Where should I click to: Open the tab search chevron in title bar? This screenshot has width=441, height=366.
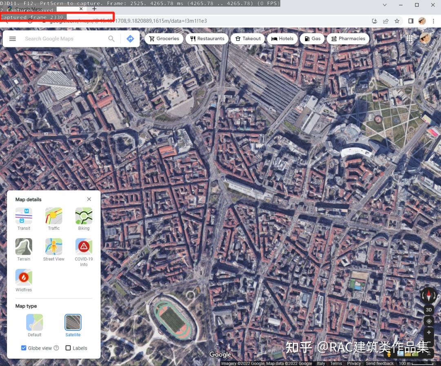coord(385,5)
